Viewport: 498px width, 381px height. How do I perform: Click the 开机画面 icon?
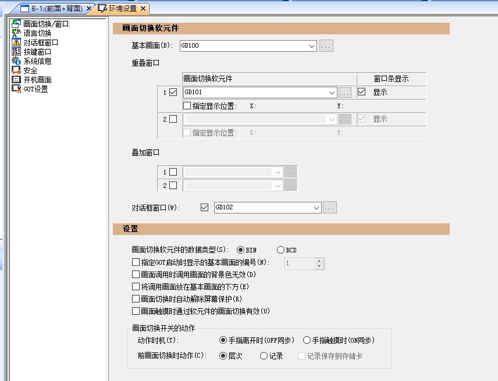pyautogui.click(x=16, y=80)
